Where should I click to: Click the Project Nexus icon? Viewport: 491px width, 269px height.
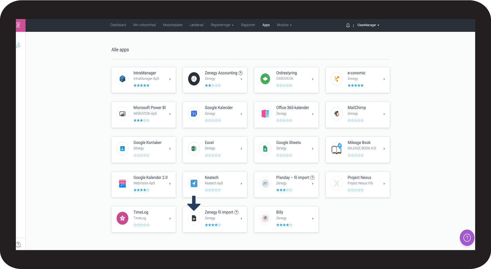tap(337, 183)
